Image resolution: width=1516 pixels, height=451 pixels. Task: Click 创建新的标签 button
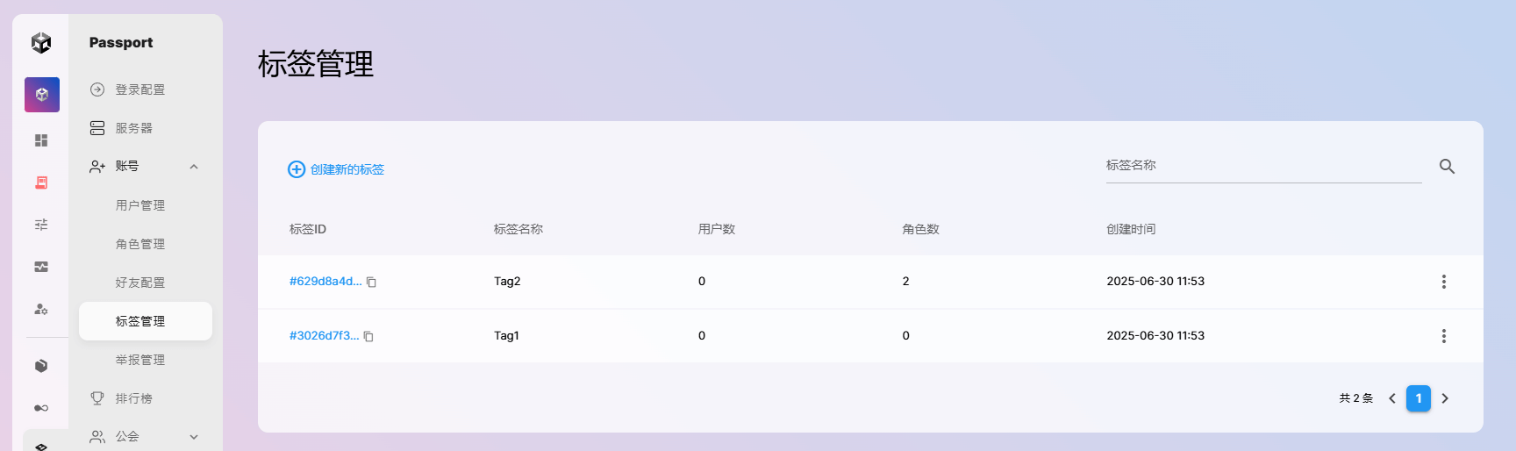pos(337,169)
